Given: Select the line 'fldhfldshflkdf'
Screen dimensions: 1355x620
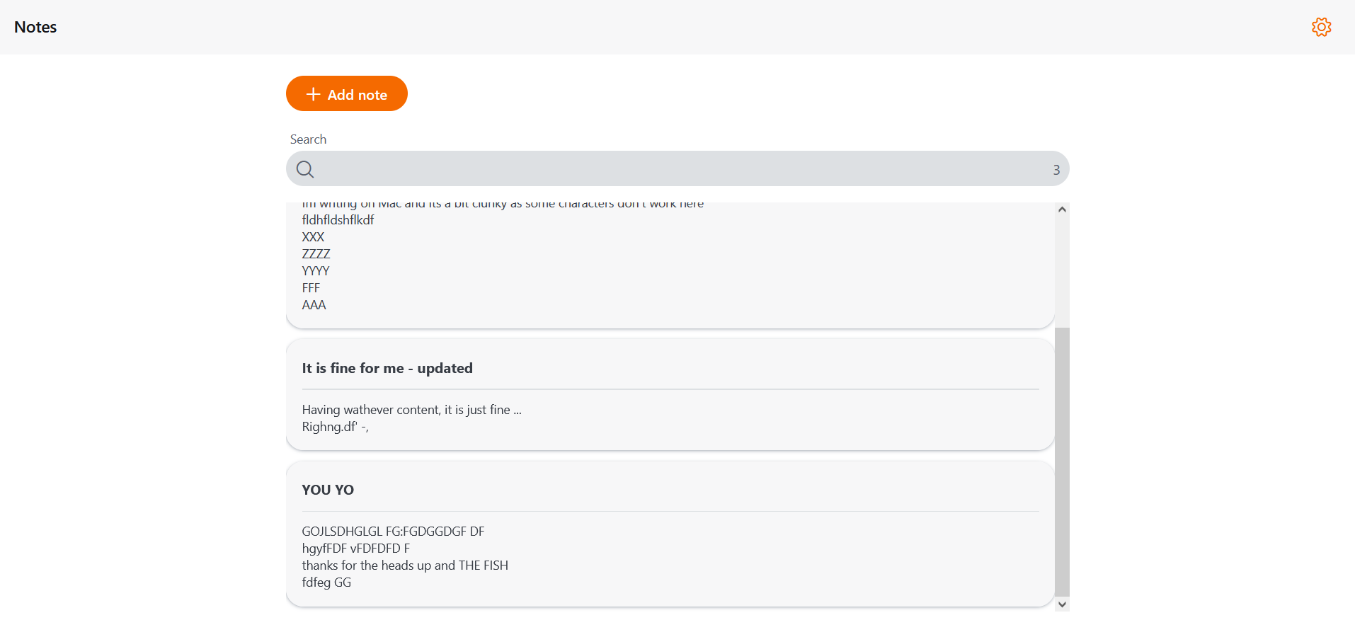Looking at the screenshot, I should click(338, 220).
